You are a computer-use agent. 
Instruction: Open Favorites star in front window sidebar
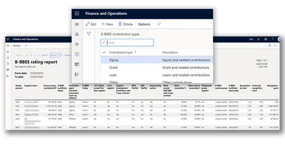click(x=77, y=44)
